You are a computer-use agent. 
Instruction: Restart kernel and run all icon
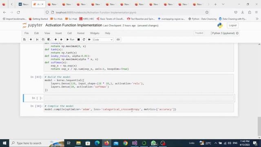89,40
